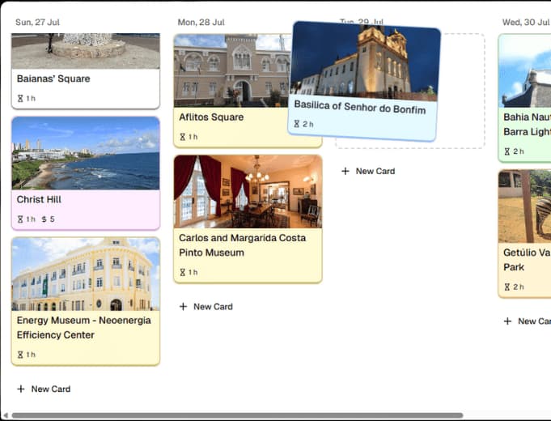Open the Energy Museum building photo
This screenshot has height=421, width=551.
[85, 274]
